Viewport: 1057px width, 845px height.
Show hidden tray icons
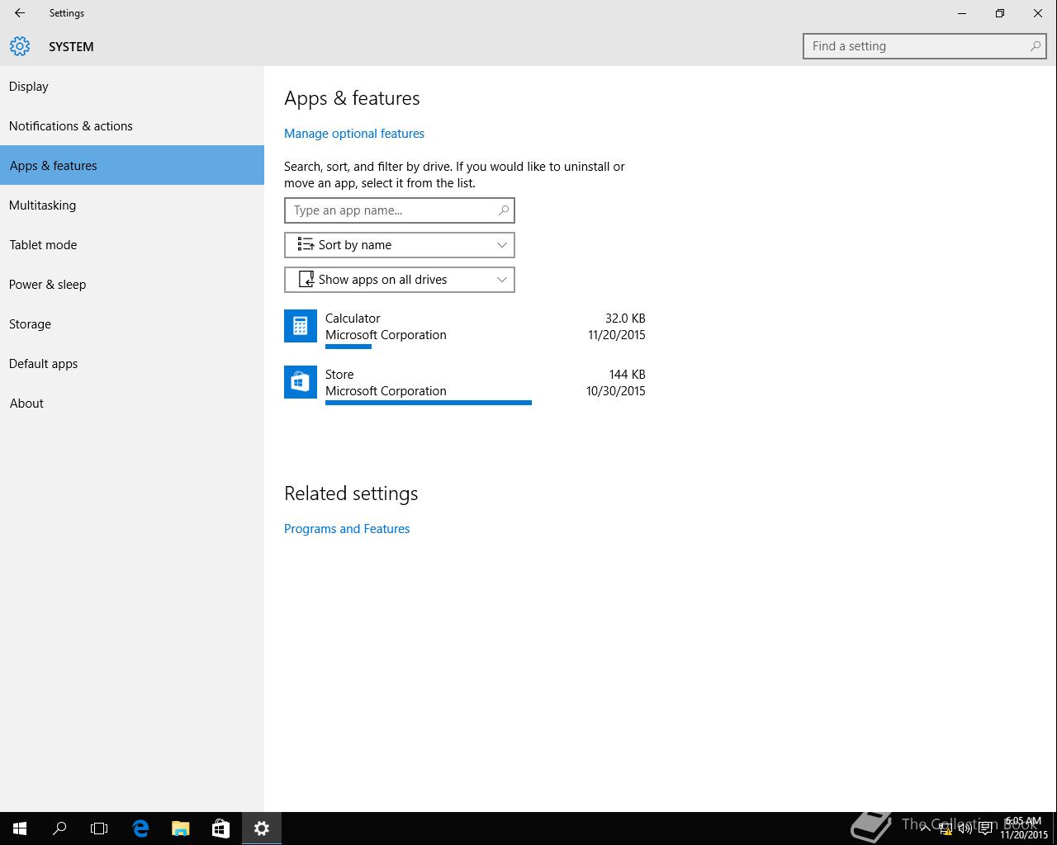tap(926, 828)
